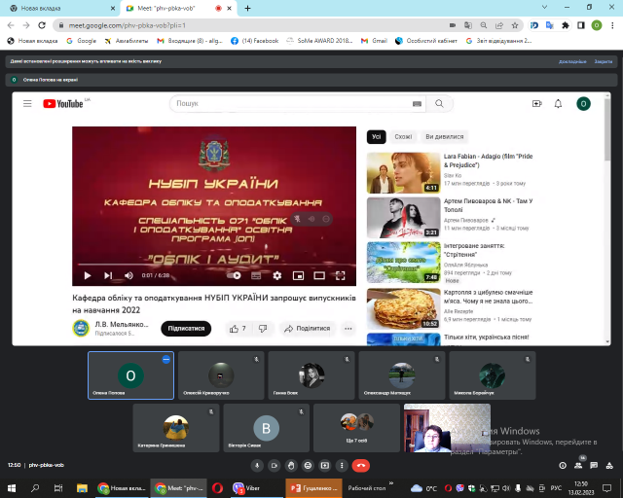Select the 'Усі' chip
The width and height of the screenshot is (623, 498).
(x=377, y=136)
